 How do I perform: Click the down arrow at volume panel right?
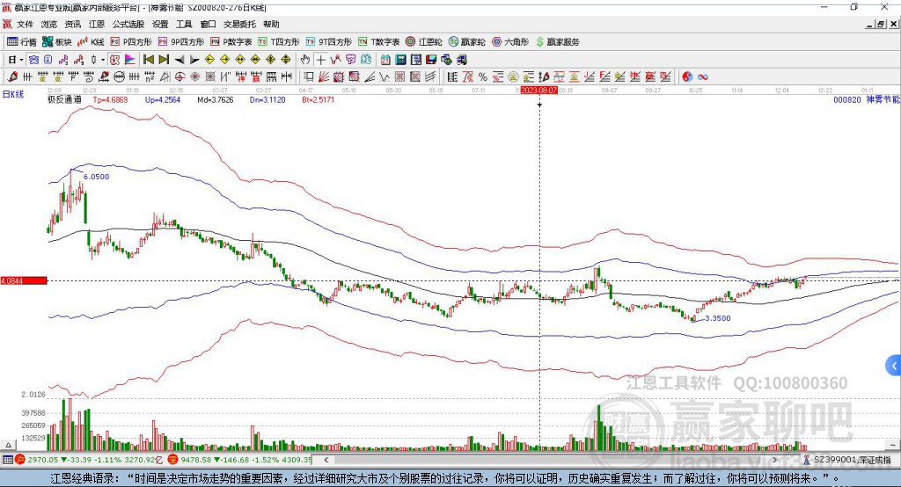(893, 445)
